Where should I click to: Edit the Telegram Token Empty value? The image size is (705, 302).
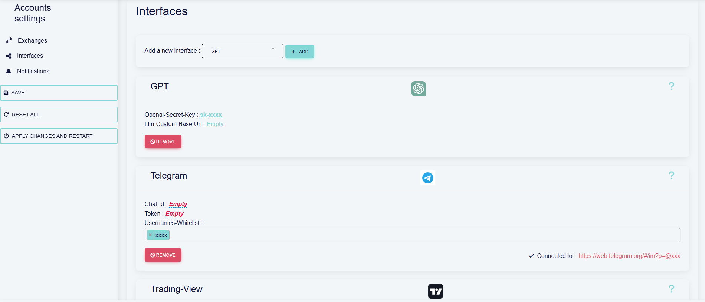tap(174, 213)
